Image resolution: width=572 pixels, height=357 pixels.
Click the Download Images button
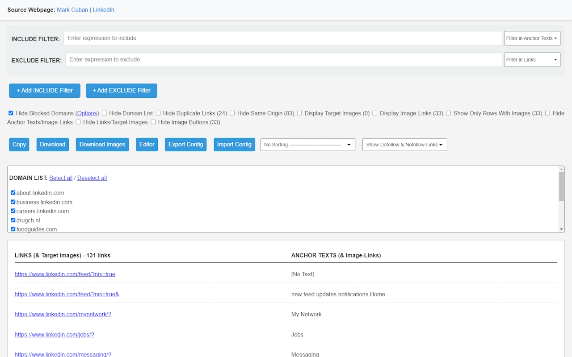102,145
